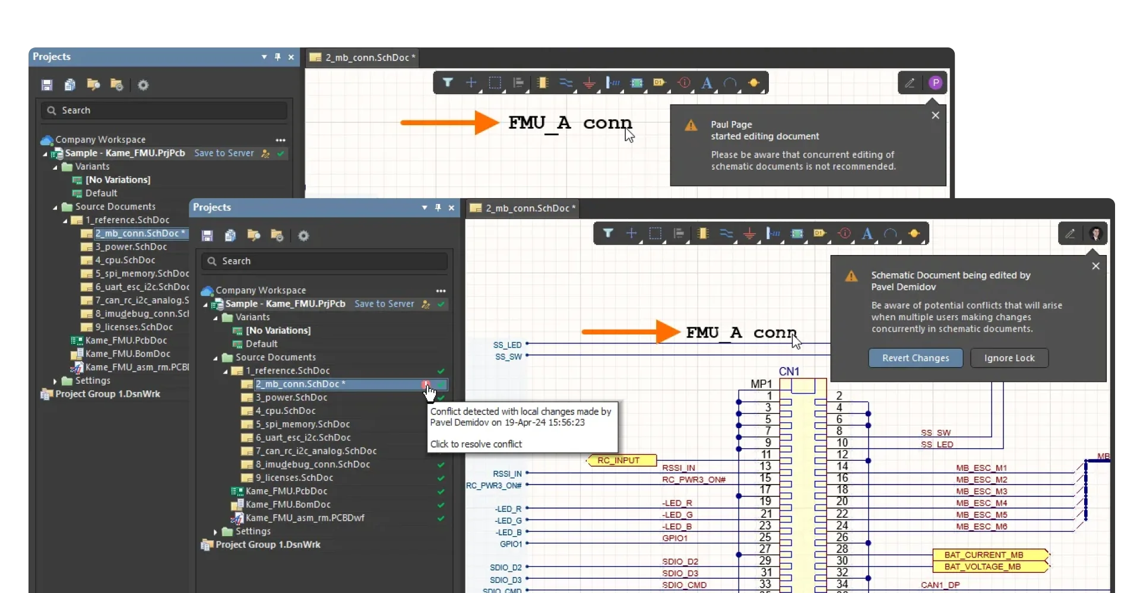The width and height of the screenshot is (1140, 593).
Task: Close the Paul Page editing notification
Action: (936, 116)
